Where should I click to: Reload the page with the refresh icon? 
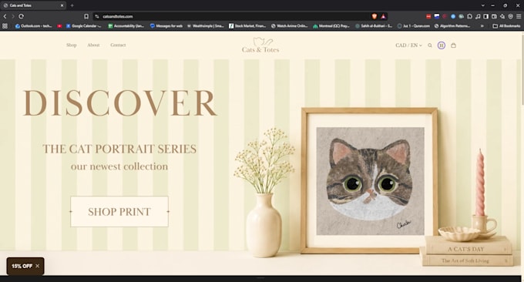[x=21, y=16]
